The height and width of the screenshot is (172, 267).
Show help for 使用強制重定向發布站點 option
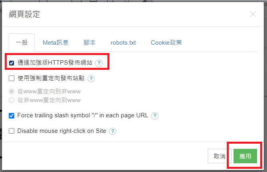click(x=91, y=79)
